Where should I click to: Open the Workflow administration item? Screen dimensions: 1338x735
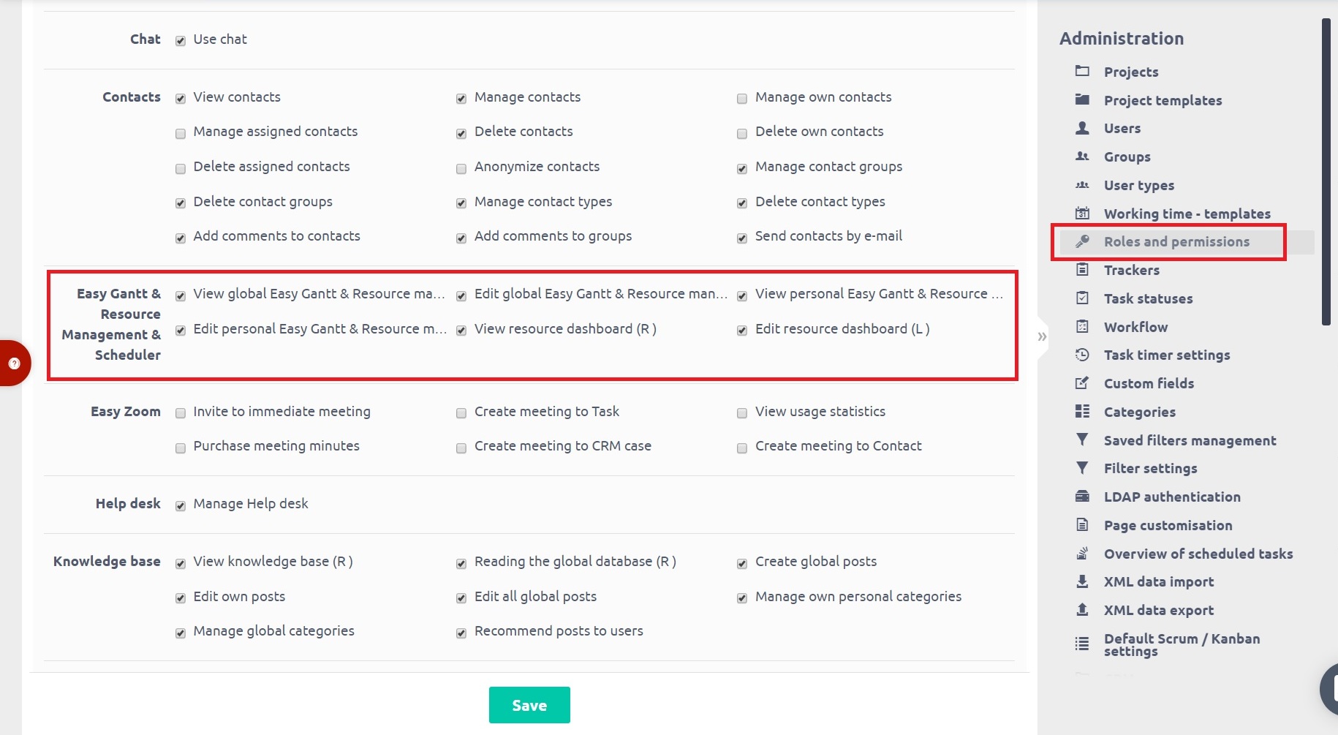coord(1135,327)
